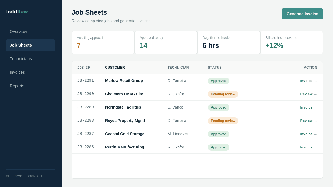Select Job Sheets in the sidebar

coord(31,45)
